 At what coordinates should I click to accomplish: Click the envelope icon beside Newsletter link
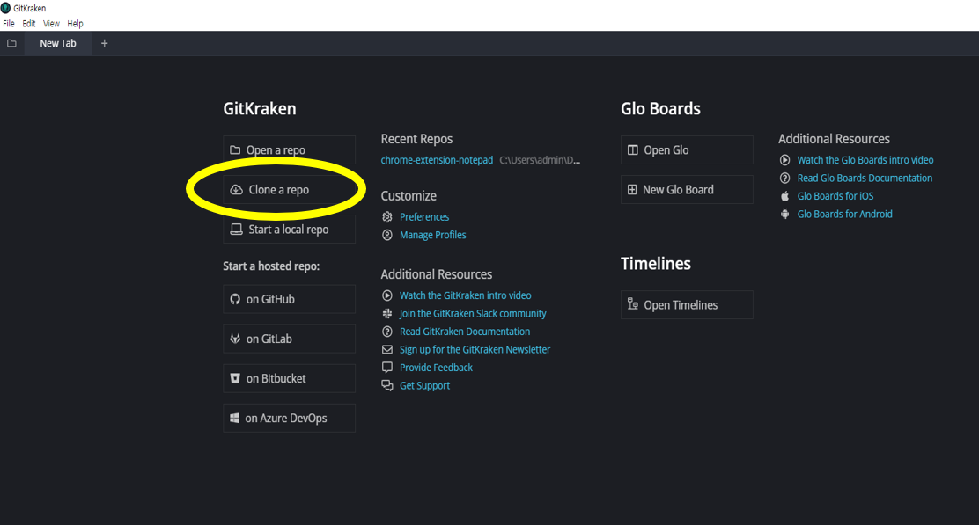click(x=387, y=350)
